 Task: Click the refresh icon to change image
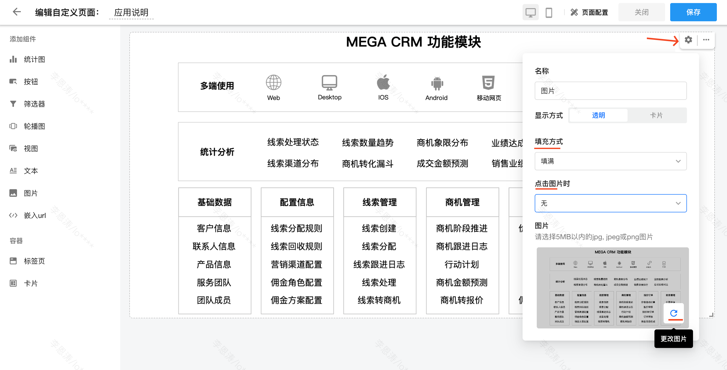pyautogui.click(x=673, y=313)
